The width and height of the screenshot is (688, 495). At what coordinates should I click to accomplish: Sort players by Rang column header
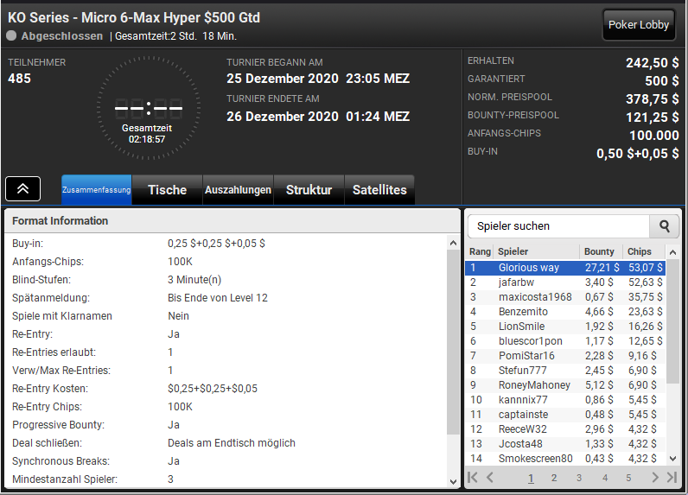click(480, 251)
